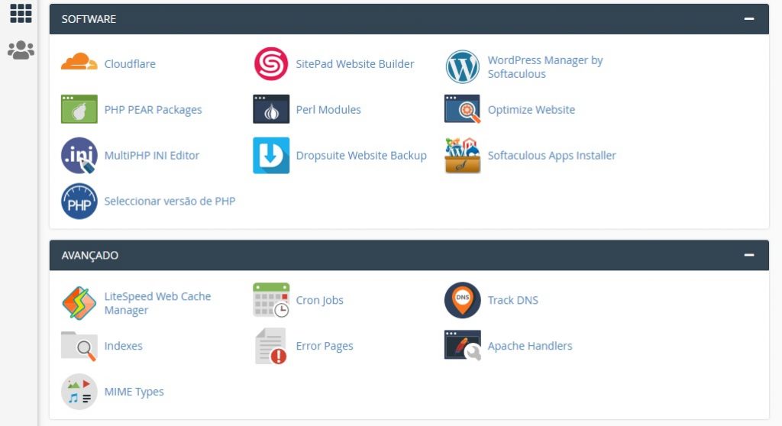Image resolution: width=782 pixels, height=426 pixels.
Task: Open user management in the sidebar
Action: click(21, 50)
